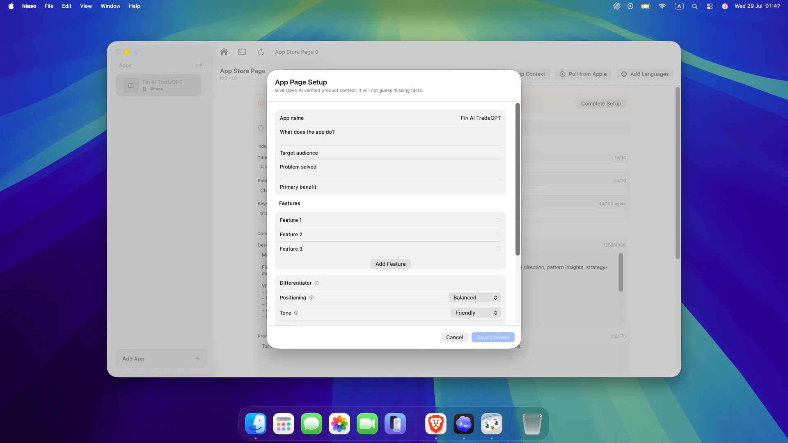Click the Feature 2 input row
The width and height of the screenshot is (788, 443).
pyautogui.click(x=390, y=235)
